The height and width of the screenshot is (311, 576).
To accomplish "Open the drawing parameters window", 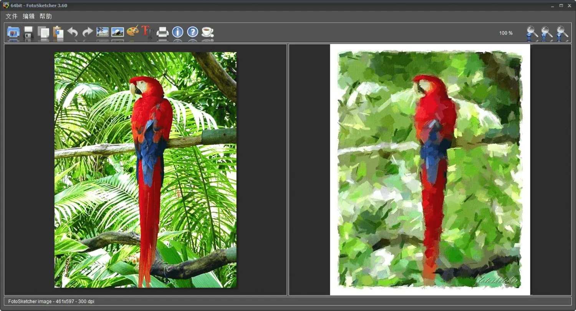I will (x=102, y=32).
